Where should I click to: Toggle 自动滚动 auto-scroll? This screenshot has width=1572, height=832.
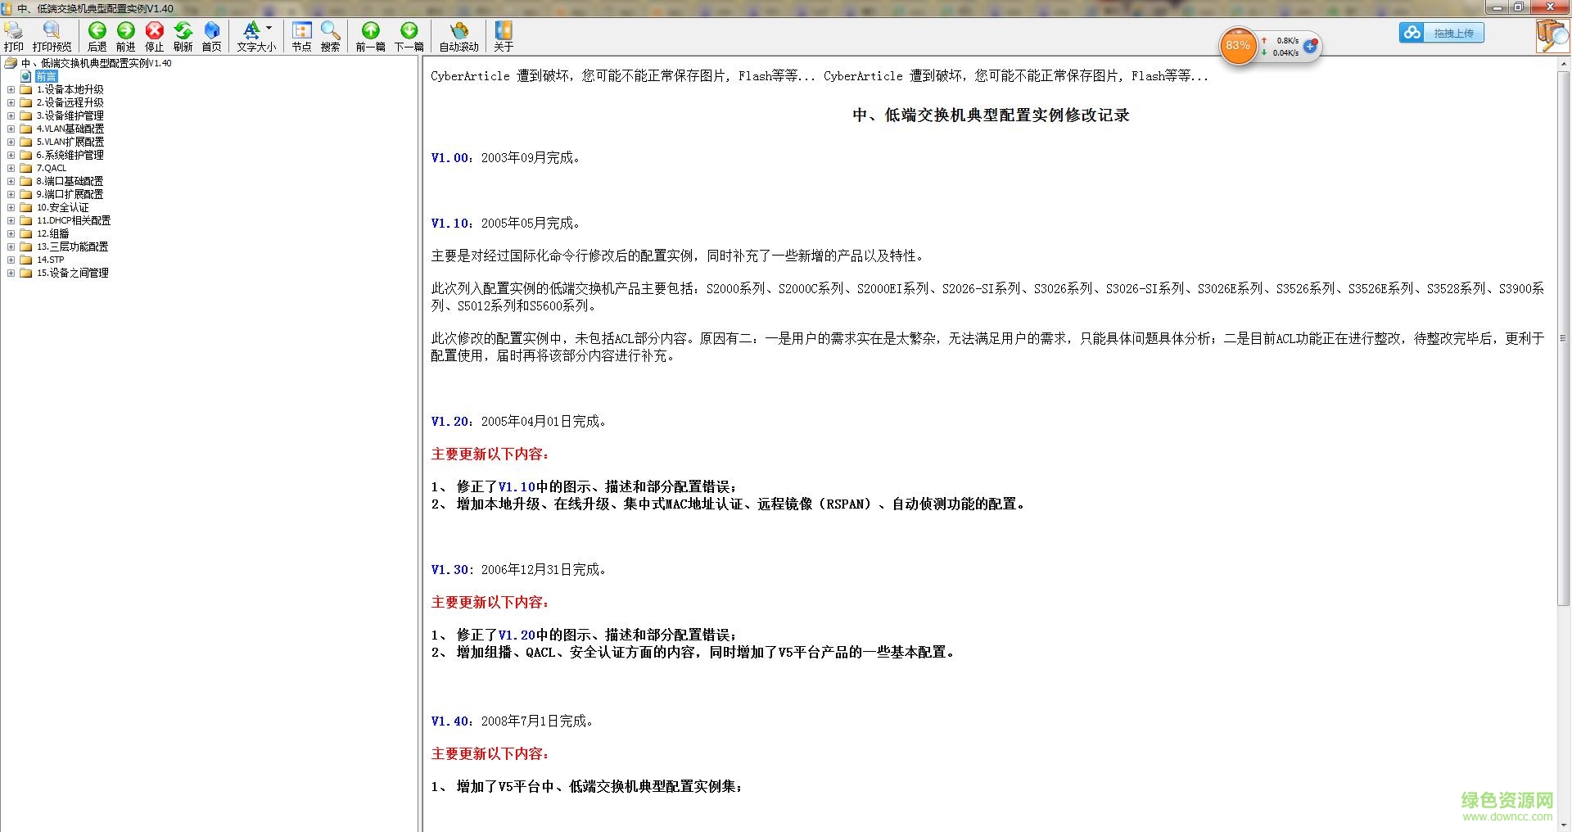coord(458,36)
